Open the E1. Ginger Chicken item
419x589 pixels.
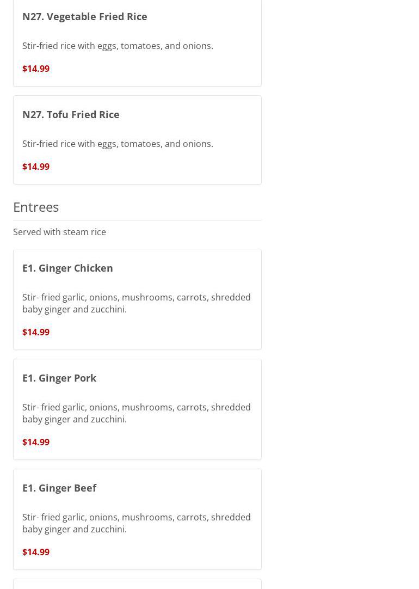pyautogui.click(x=67, y=268)
